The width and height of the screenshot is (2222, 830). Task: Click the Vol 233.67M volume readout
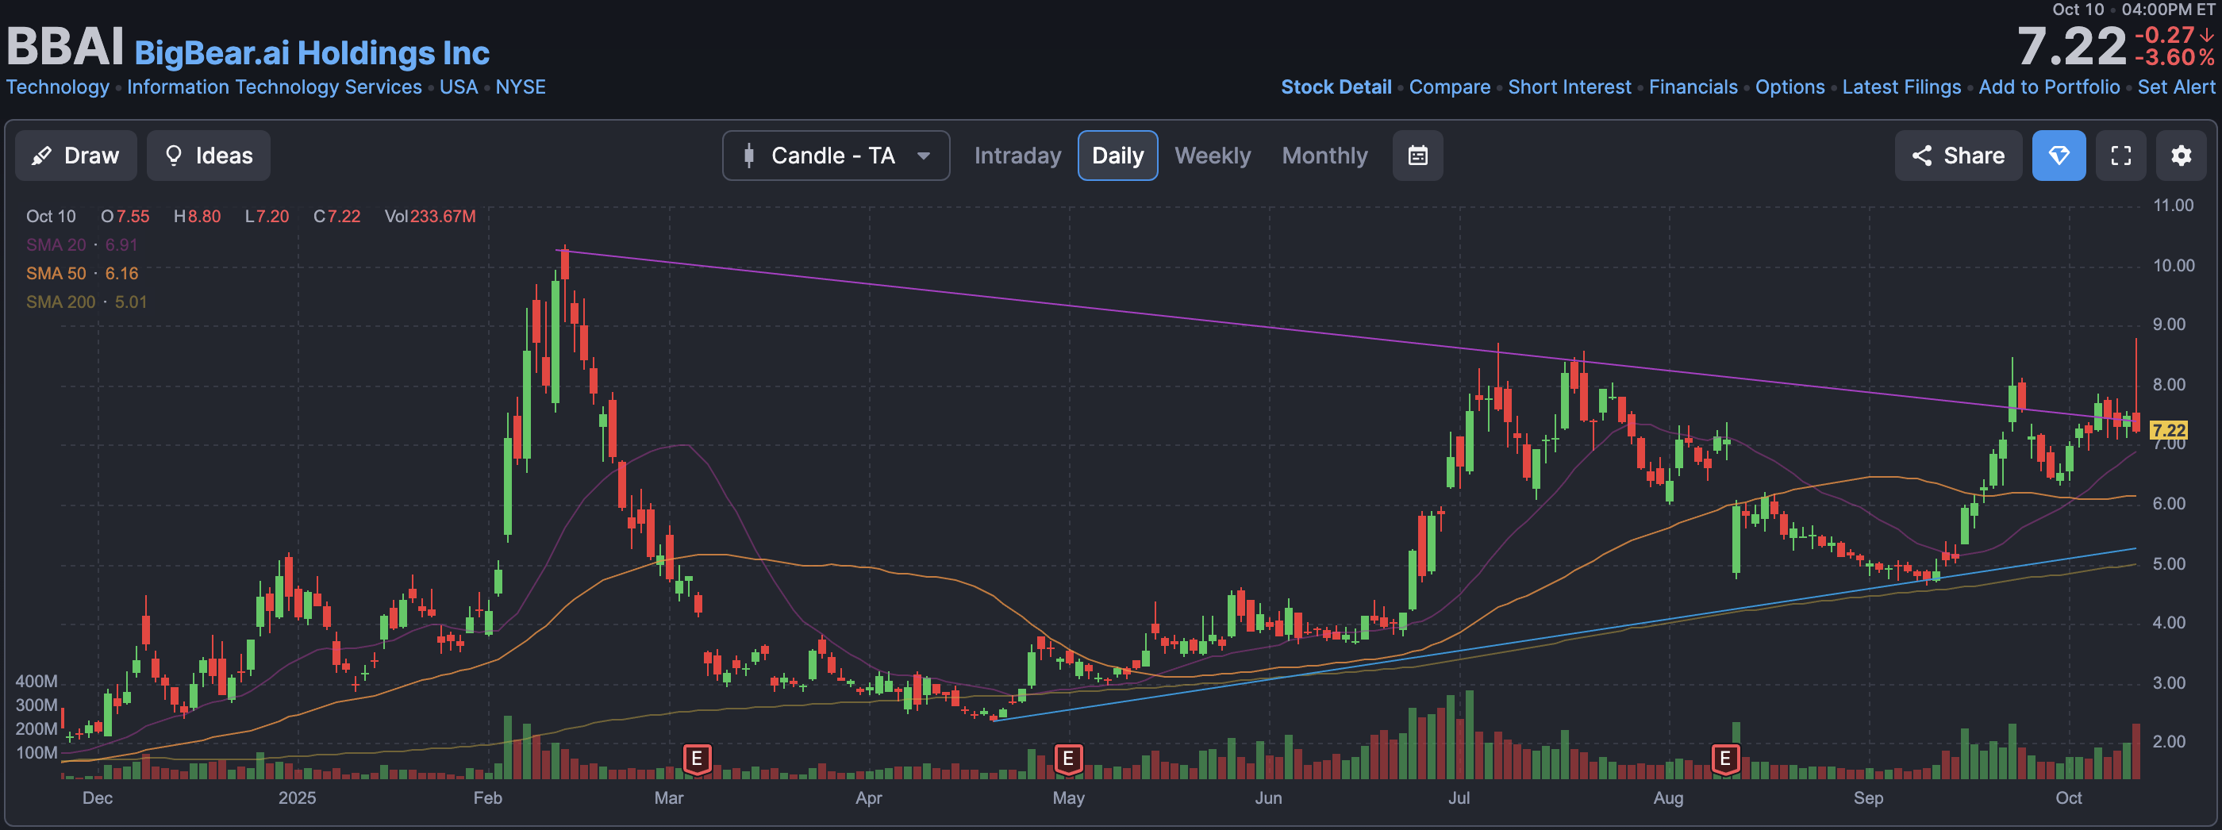(x=429, y=217)
